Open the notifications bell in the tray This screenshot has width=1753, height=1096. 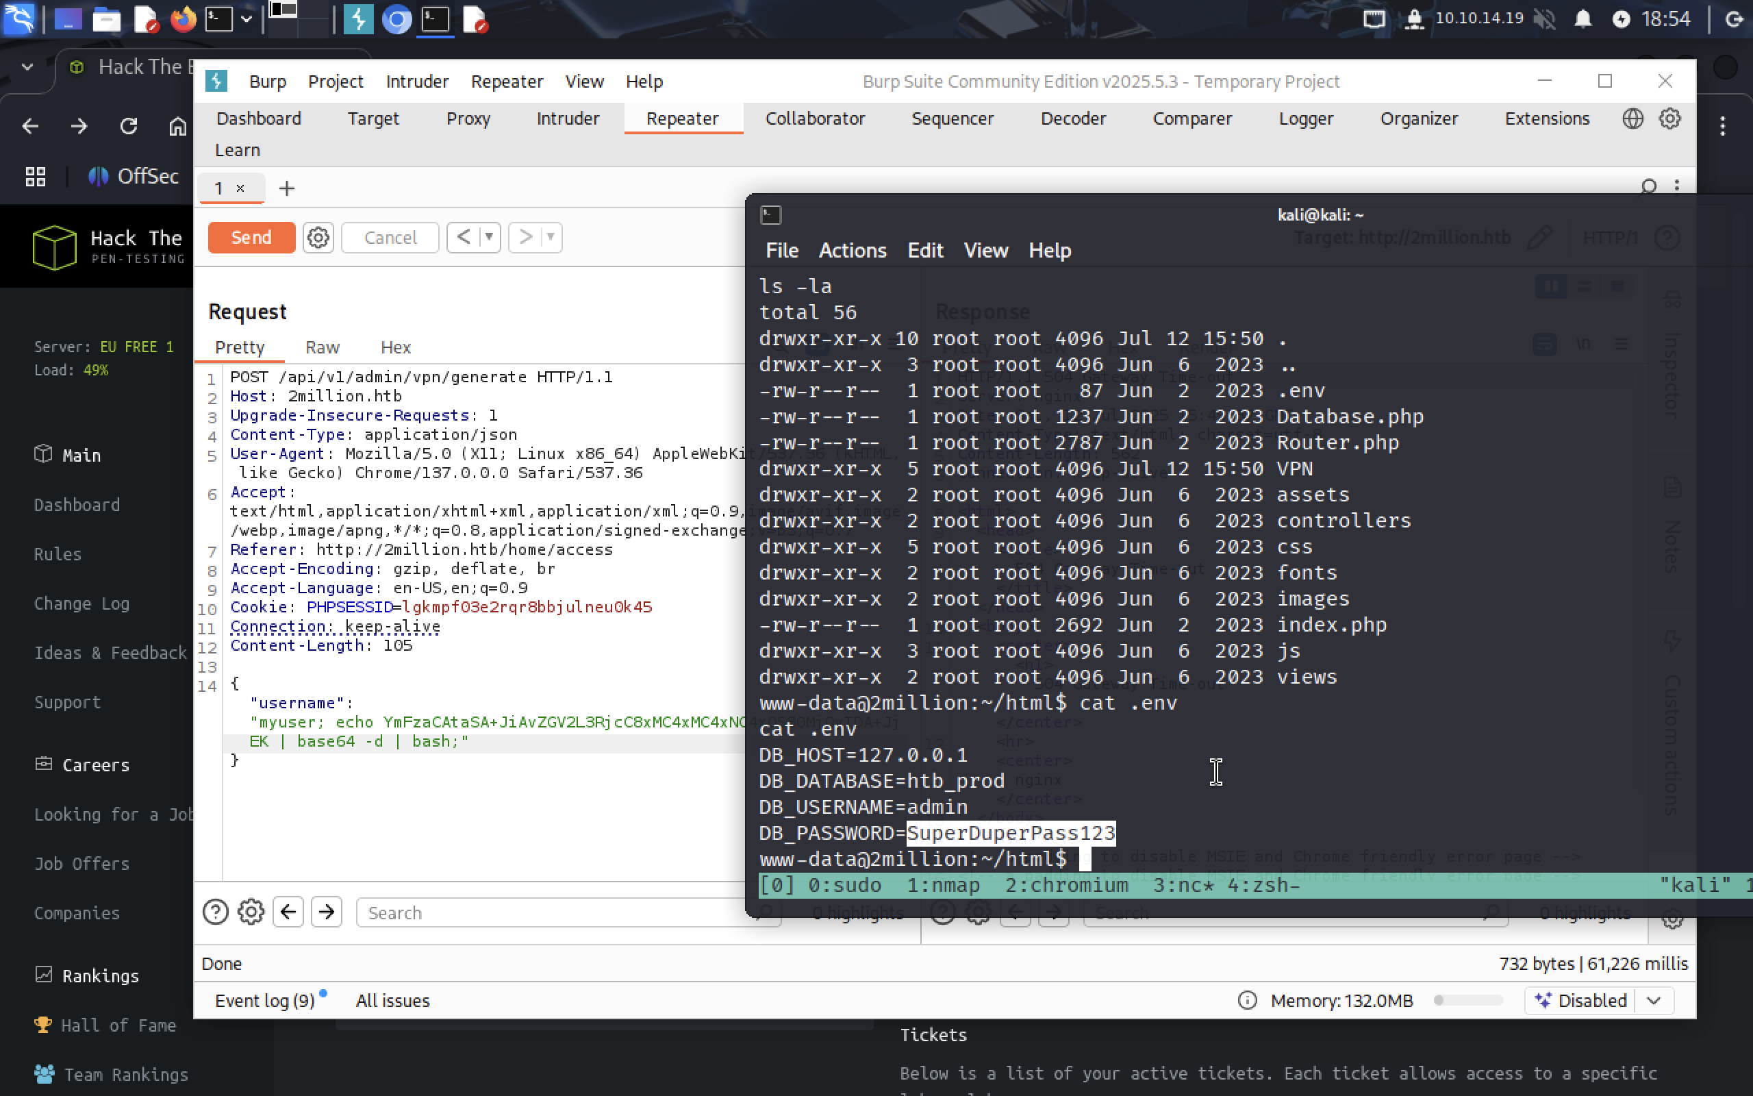click(x=1583, y=19)
